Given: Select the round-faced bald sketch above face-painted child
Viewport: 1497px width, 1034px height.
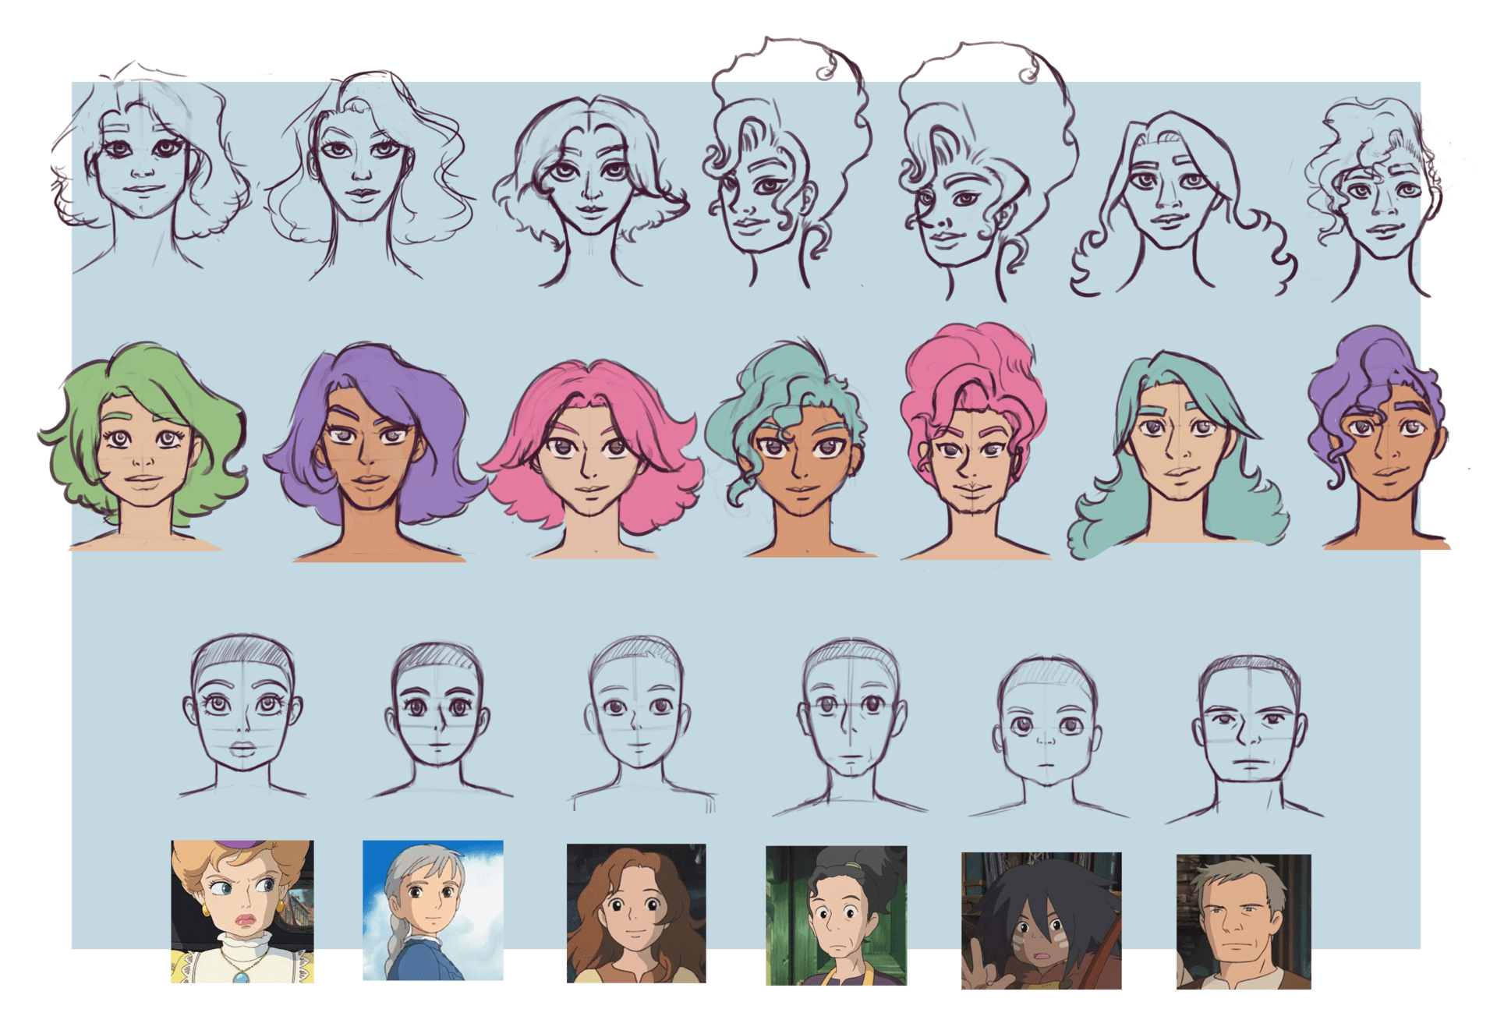Looking at the screenshot, I should coord(1048,736).
